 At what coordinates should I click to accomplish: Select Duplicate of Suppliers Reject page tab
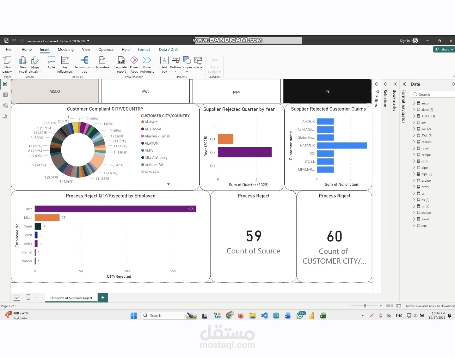click(71, 298)
